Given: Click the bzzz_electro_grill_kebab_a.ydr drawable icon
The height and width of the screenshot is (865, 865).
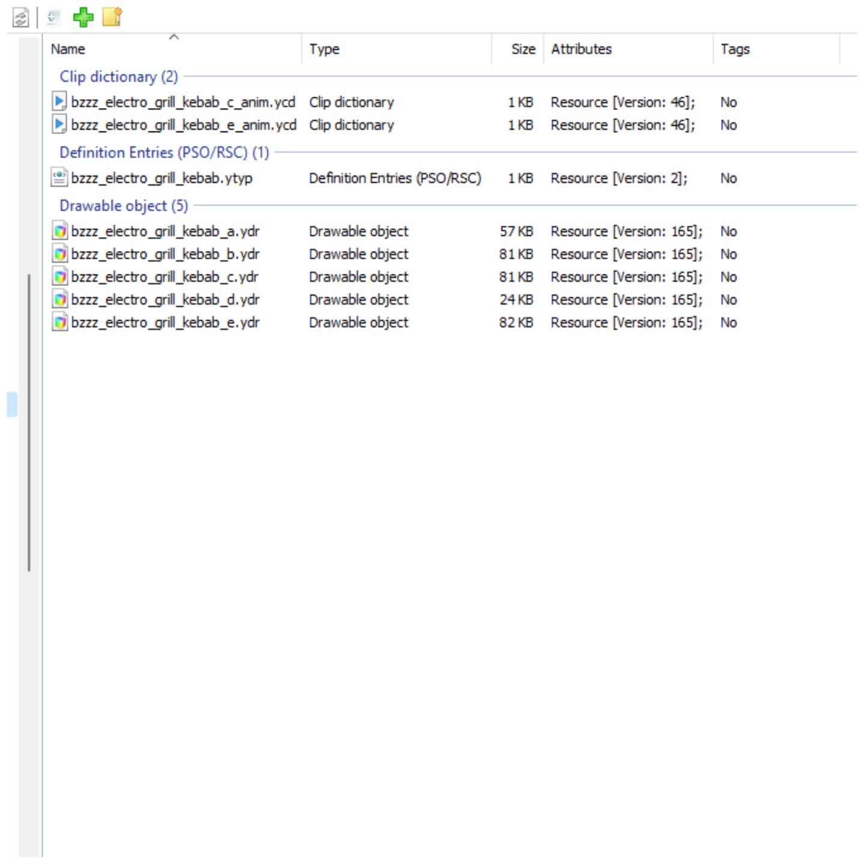Looking at the screenshot, I should click(x=59, y=231).
